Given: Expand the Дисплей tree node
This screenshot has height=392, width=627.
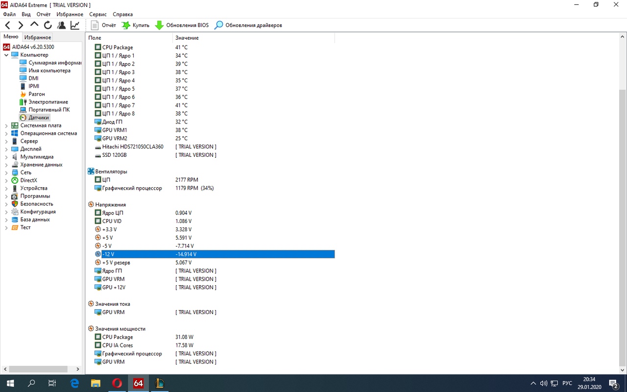Looking at the screenshot, I should (6, 149).
